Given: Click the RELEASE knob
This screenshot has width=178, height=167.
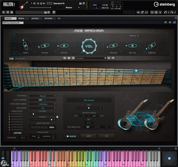Looking at the screenshot, I should [113, 46].
